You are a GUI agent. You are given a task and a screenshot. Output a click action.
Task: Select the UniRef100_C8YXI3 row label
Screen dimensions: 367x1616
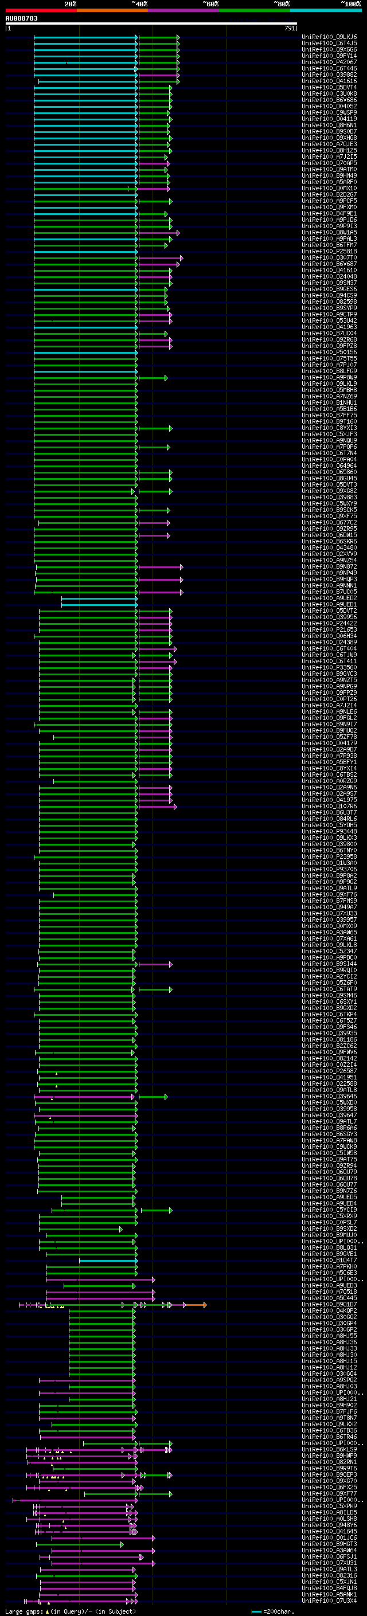pos(329,428)
